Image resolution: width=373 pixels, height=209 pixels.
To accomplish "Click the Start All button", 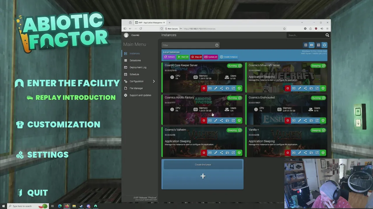I will [183, 57].
